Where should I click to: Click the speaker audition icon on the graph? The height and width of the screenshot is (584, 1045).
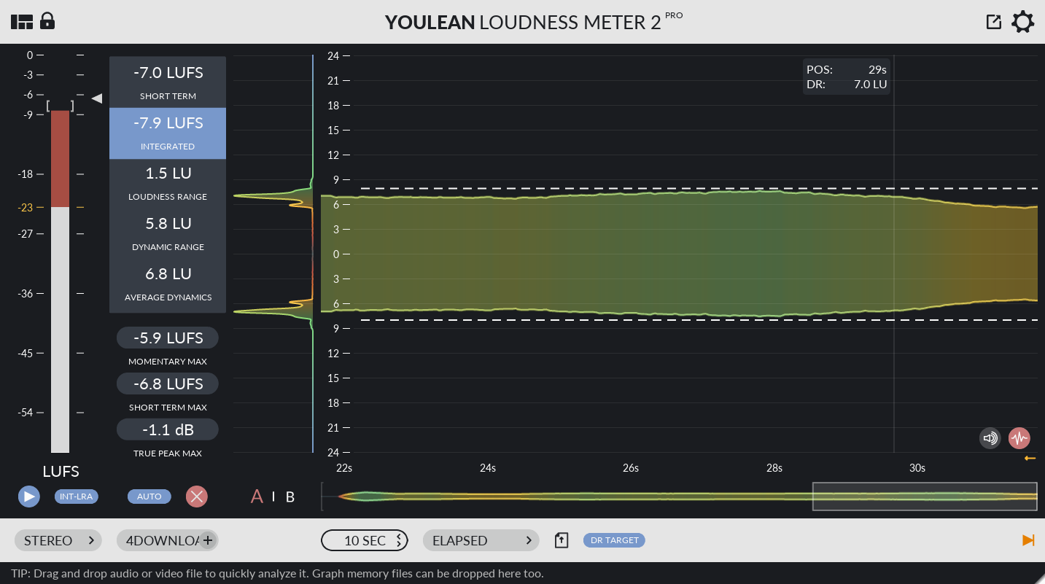point(990,437)
